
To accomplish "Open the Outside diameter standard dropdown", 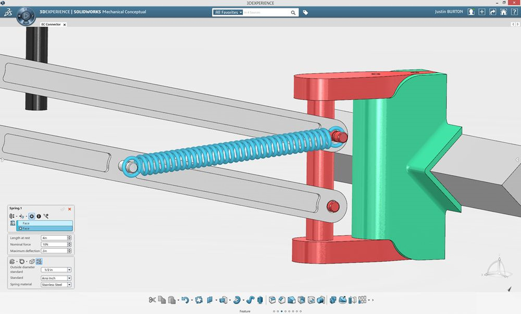I will (69, 270).
